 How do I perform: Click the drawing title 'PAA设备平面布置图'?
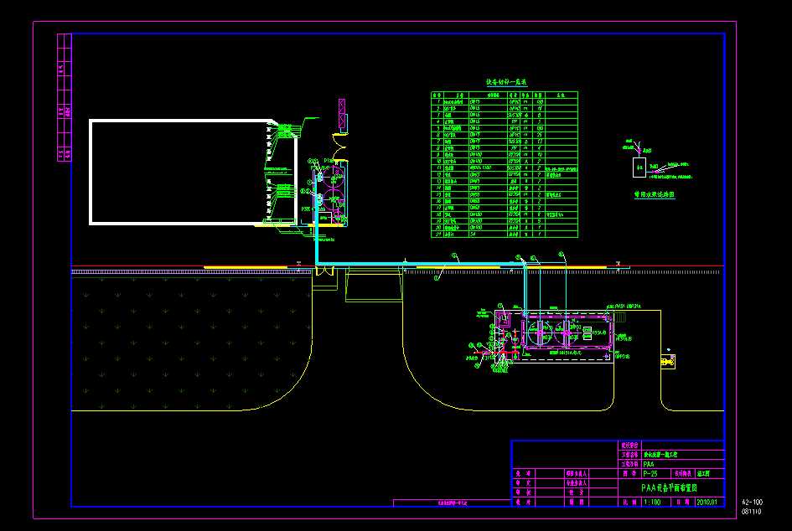click(669, 488)
